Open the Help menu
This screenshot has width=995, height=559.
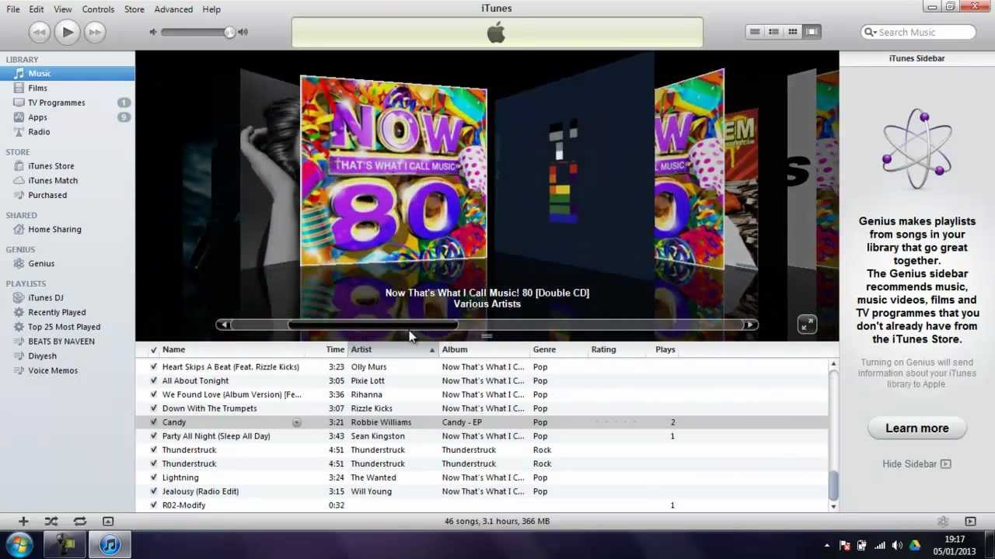pyautogui.click(x=211, y=9)
